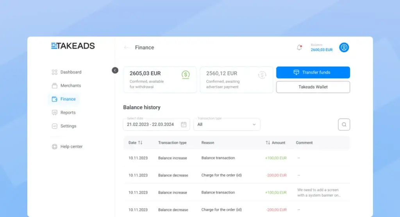Click the date 10.11.2023 in first row
This screenshot has height=217, width=400.
click(138, 158)
